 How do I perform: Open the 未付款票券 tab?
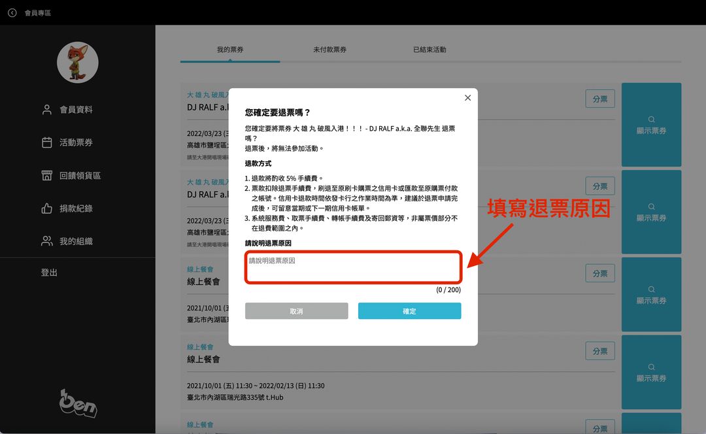coord(329,50)
